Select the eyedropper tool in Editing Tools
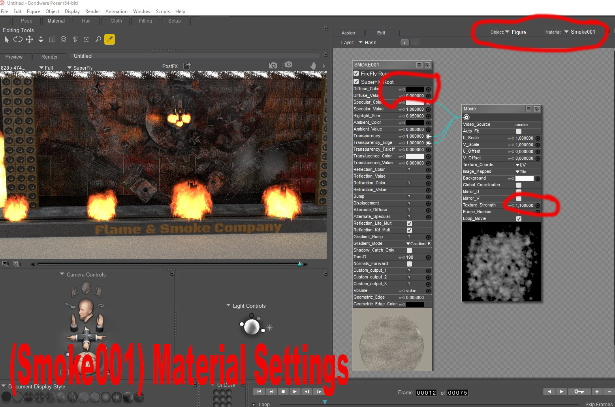Image resolution: width=615 pixels, height=407 pixels. point(109,39)
